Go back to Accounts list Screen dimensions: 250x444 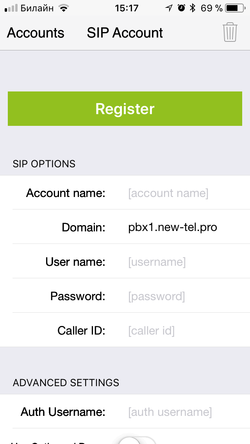pyautogui.click(x=36, y=33)
